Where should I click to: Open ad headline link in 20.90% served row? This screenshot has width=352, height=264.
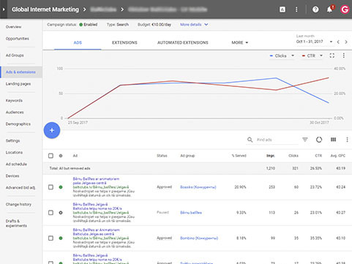coord(96,181)
